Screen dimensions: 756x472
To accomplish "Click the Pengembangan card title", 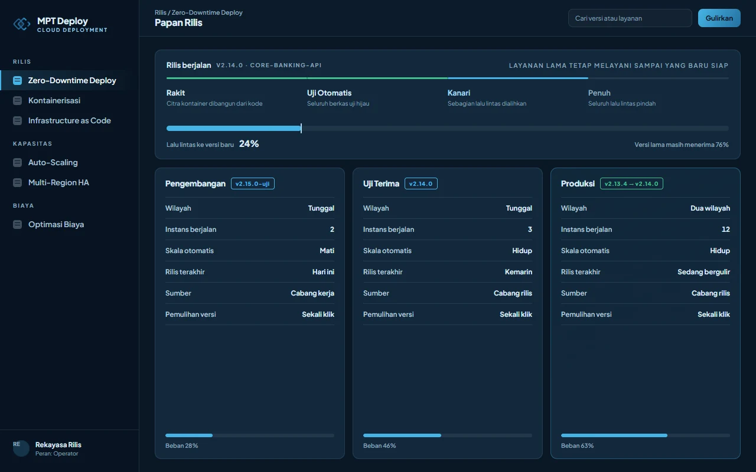I will (195, 184).
